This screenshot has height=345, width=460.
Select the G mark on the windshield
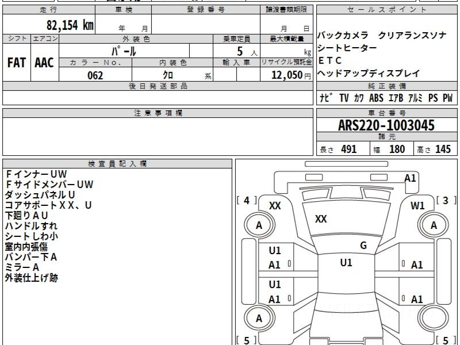tap(363, 246)
